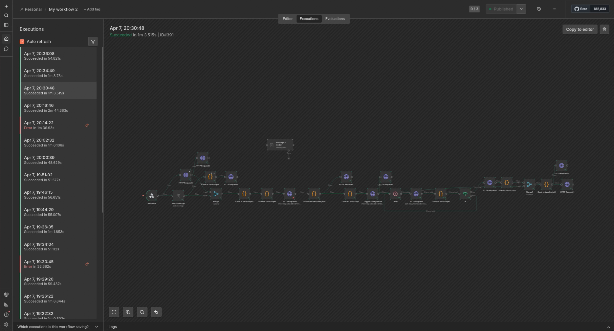Retry the 19:30:45 failed execution
The width and height of the screenshot is (614, 331).
[x=87, y=264]
